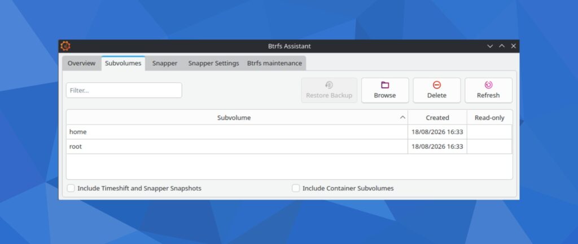Sort by the Read-only column header
The height and width of the screenshot is (244, 578).
tap(489, 118)
